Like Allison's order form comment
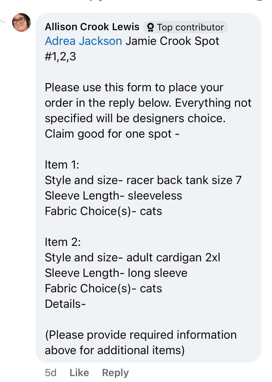This screenshot has height=382, width=272. click(79, 372)
